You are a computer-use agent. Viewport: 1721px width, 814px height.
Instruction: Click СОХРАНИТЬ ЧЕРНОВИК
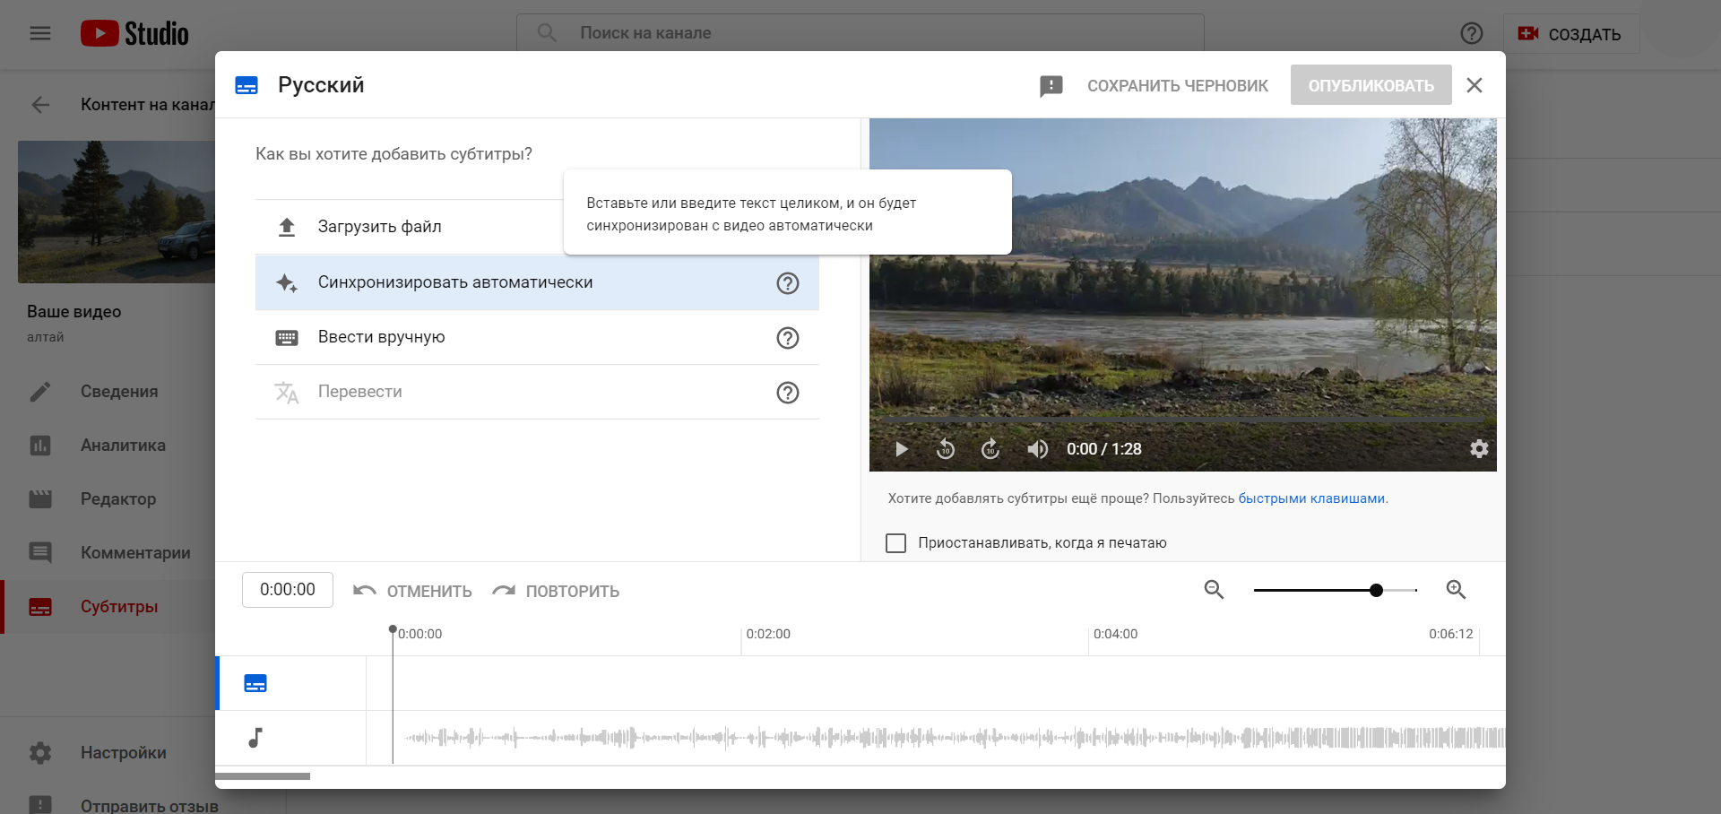click(1177, 86)
